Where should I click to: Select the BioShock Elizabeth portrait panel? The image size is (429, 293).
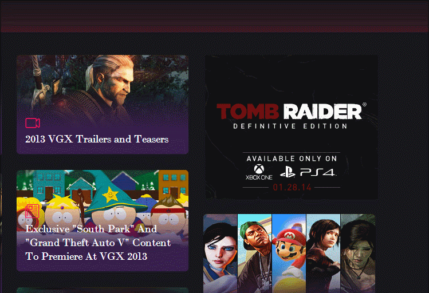click(221, 254)
